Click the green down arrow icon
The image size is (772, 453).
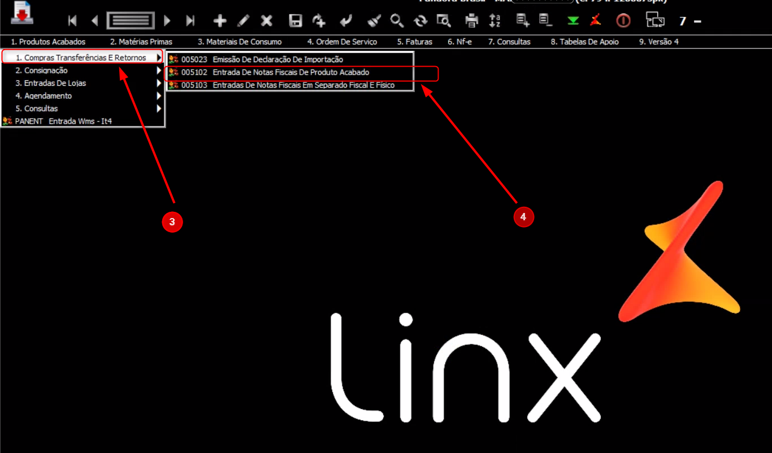[574, 21]
